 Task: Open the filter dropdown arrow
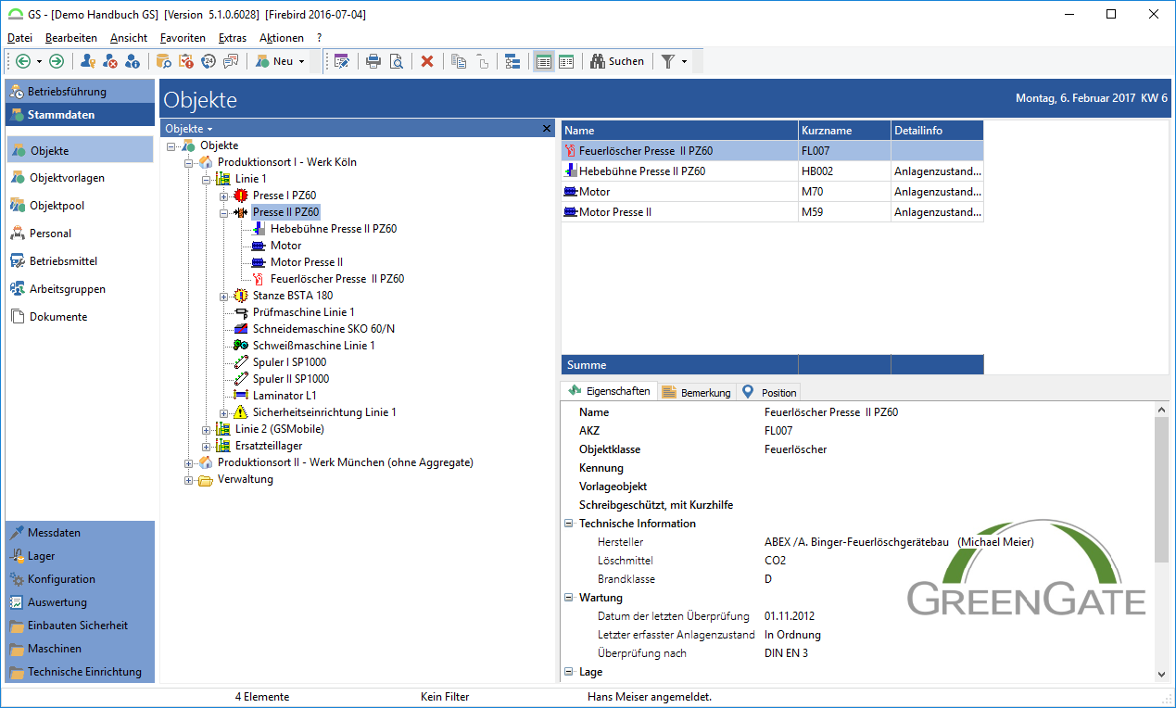(x=684, y=61)
